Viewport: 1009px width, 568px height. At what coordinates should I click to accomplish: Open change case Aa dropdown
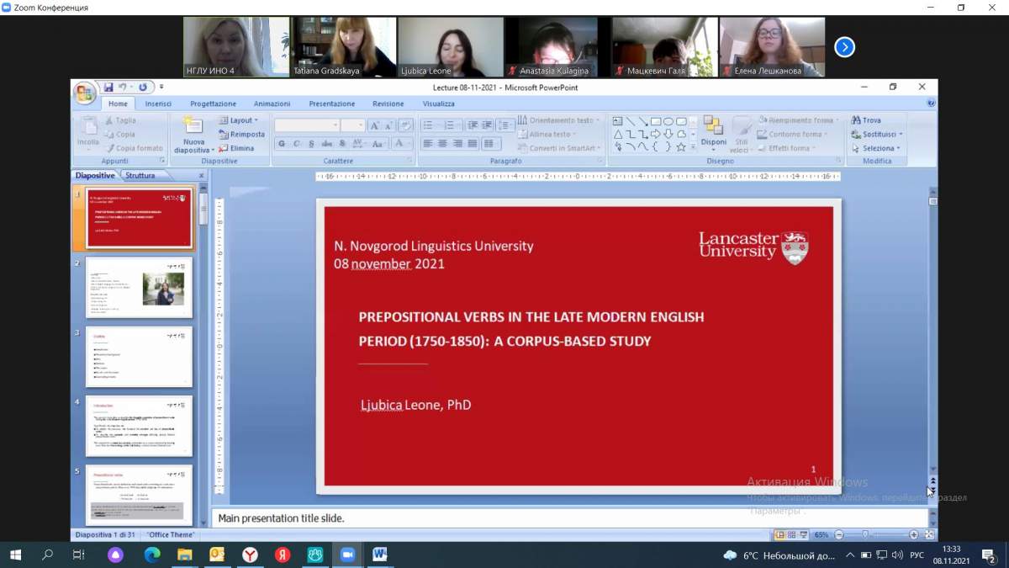[380, 144]
